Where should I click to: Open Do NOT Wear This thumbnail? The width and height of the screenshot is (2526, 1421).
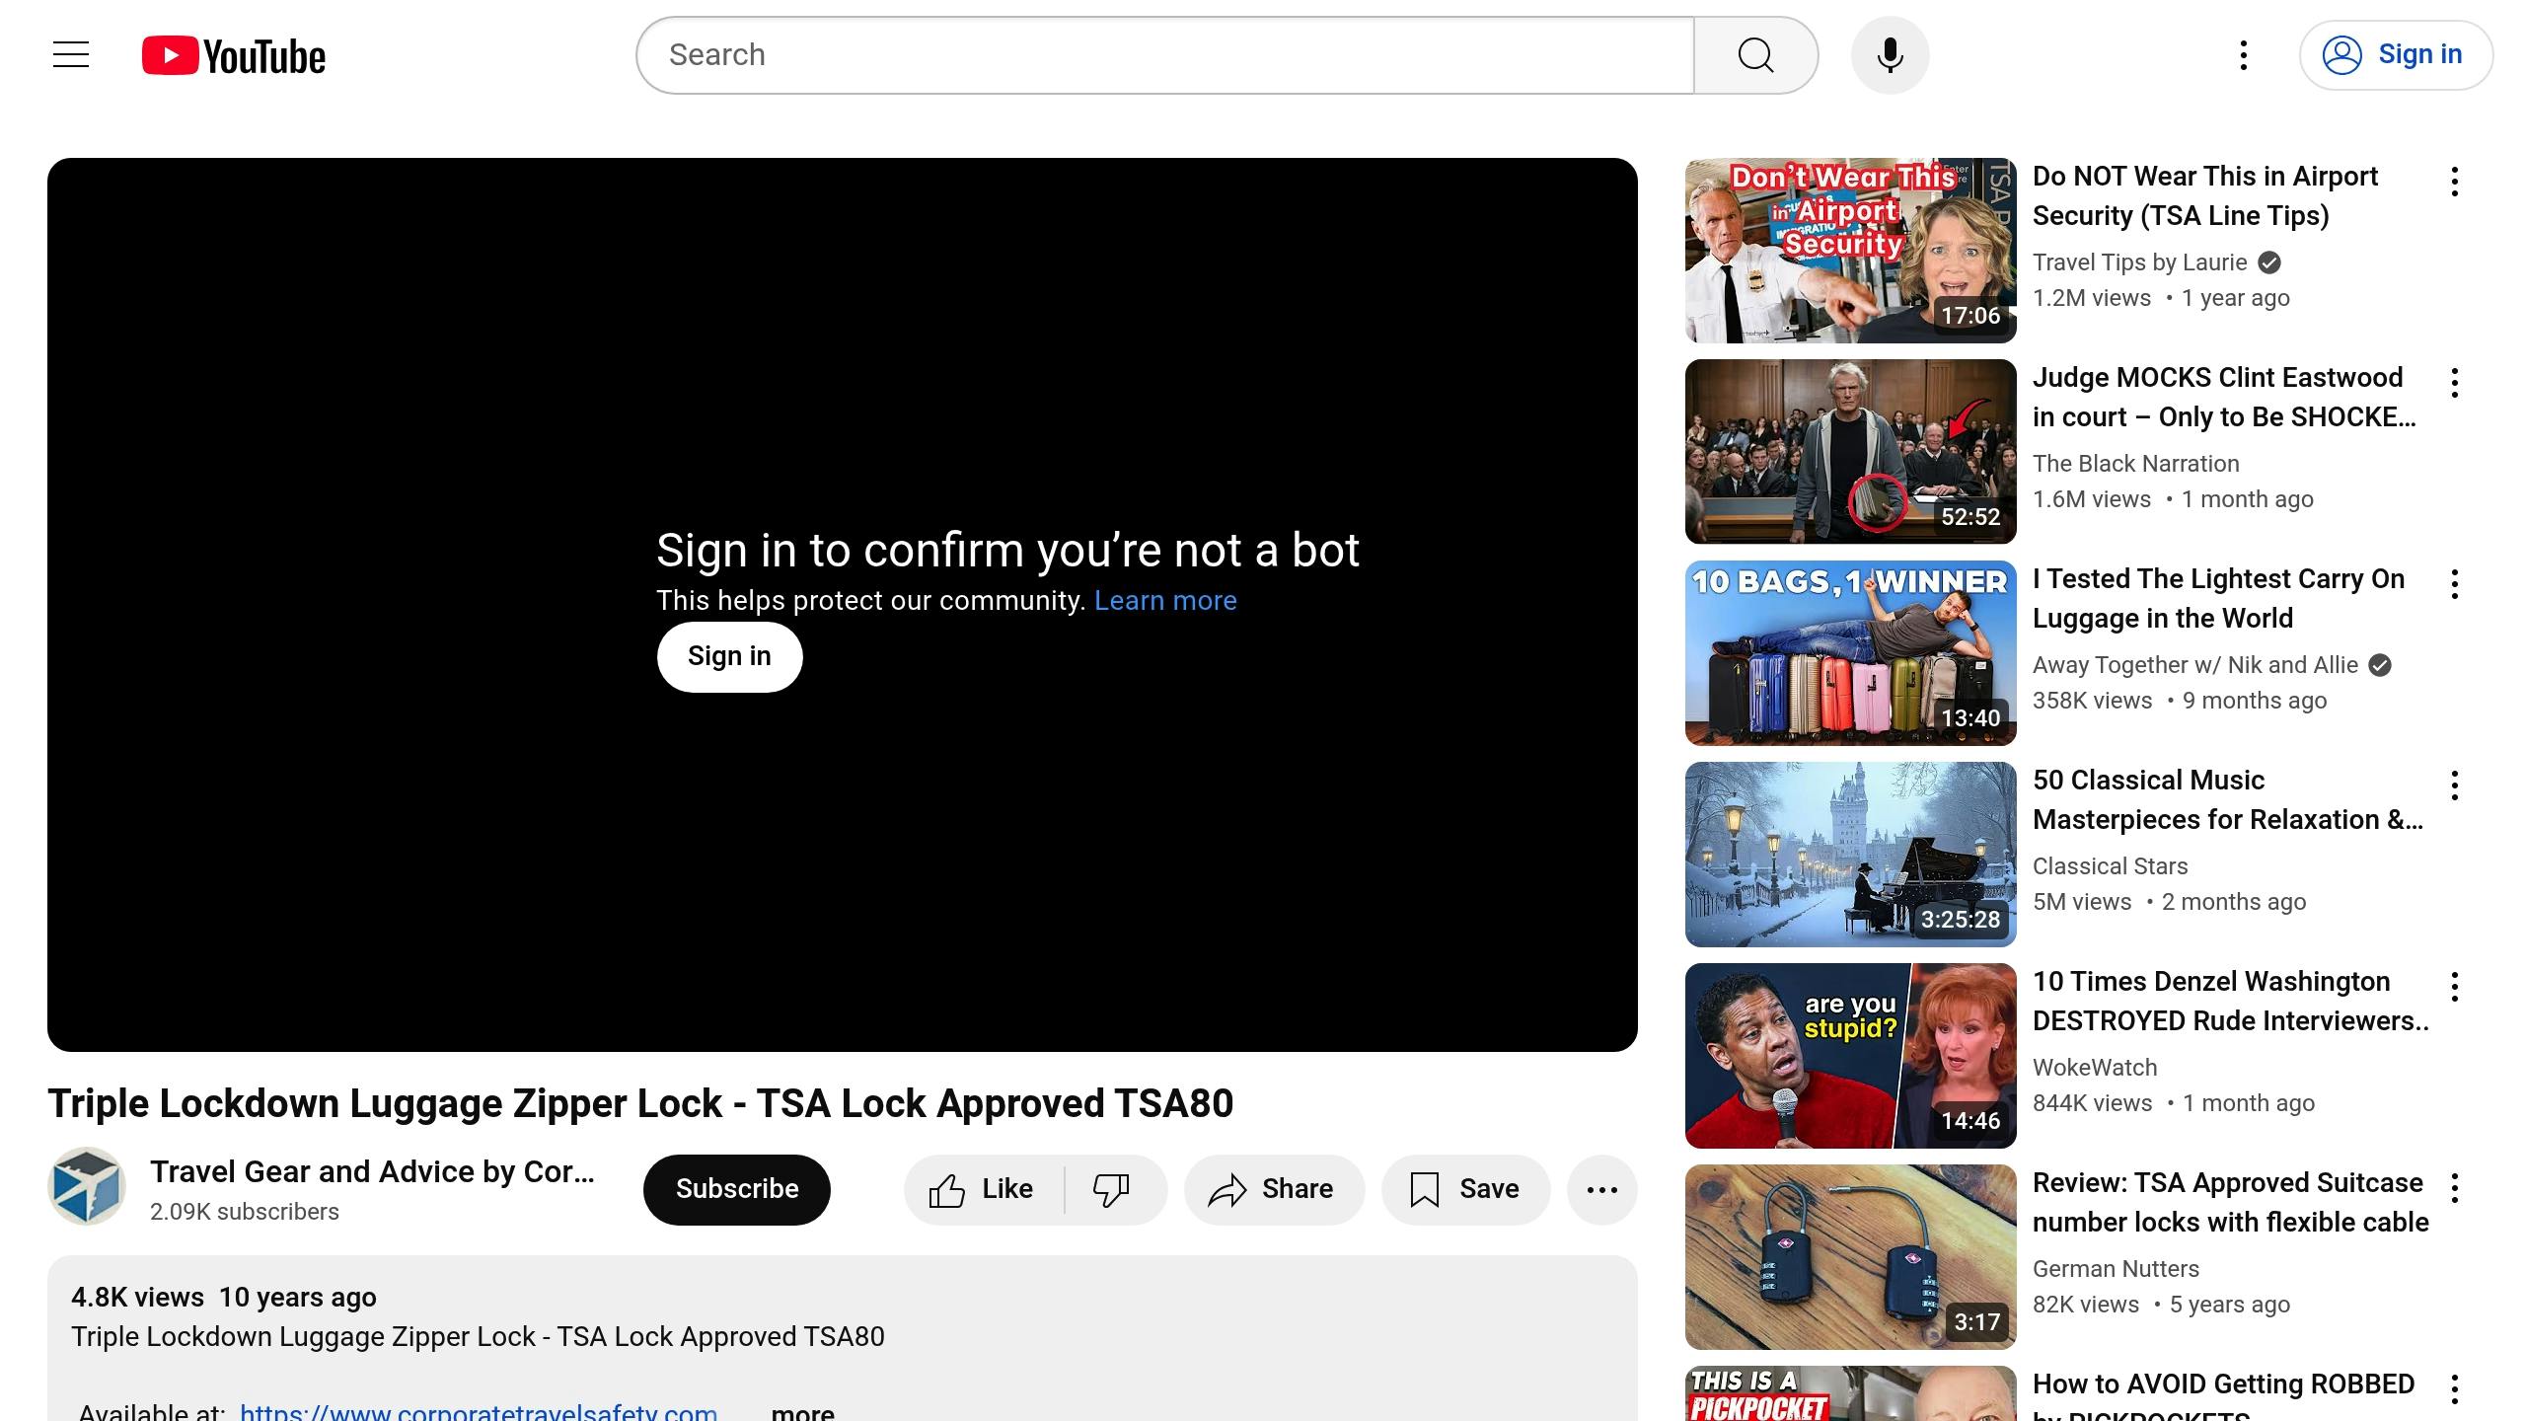[x=1850, y=251]
